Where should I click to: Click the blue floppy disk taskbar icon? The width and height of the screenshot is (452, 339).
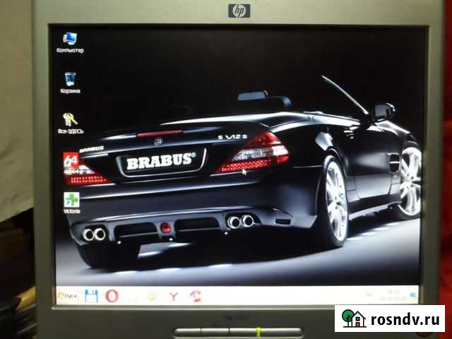90,295
